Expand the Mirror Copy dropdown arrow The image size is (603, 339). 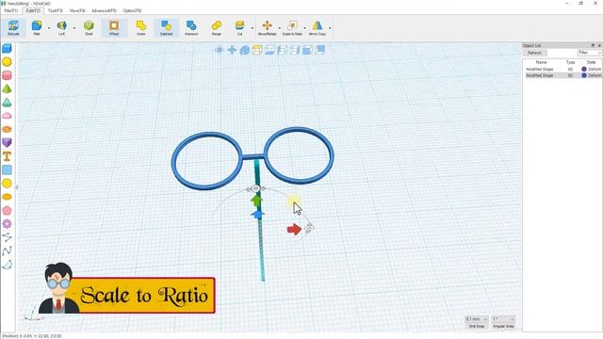pos(330,28)
